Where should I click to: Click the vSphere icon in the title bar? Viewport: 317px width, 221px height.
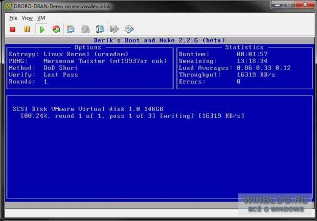(8, 6)
